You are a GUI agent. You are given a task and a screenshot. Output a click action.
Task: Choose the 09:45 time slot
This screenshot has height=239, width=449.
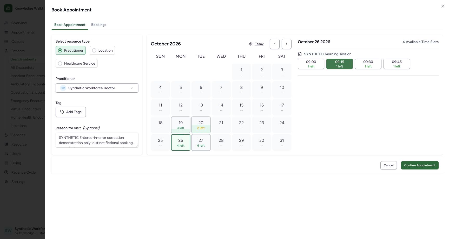pos(397,64)
